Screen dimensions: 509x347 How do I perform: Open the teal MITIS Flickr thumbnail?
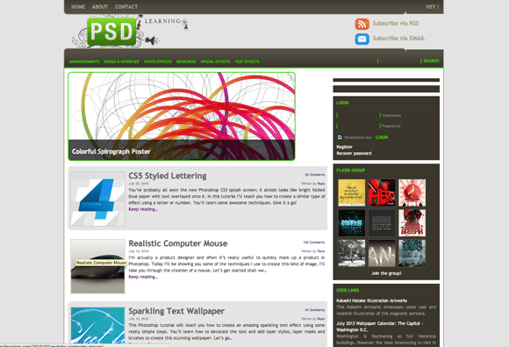point(352,223)
